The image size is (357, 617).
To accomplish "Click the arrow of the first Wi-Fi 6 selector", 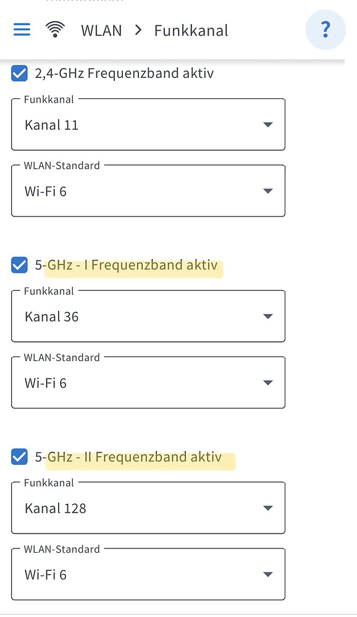I will (x=268, y=191).
